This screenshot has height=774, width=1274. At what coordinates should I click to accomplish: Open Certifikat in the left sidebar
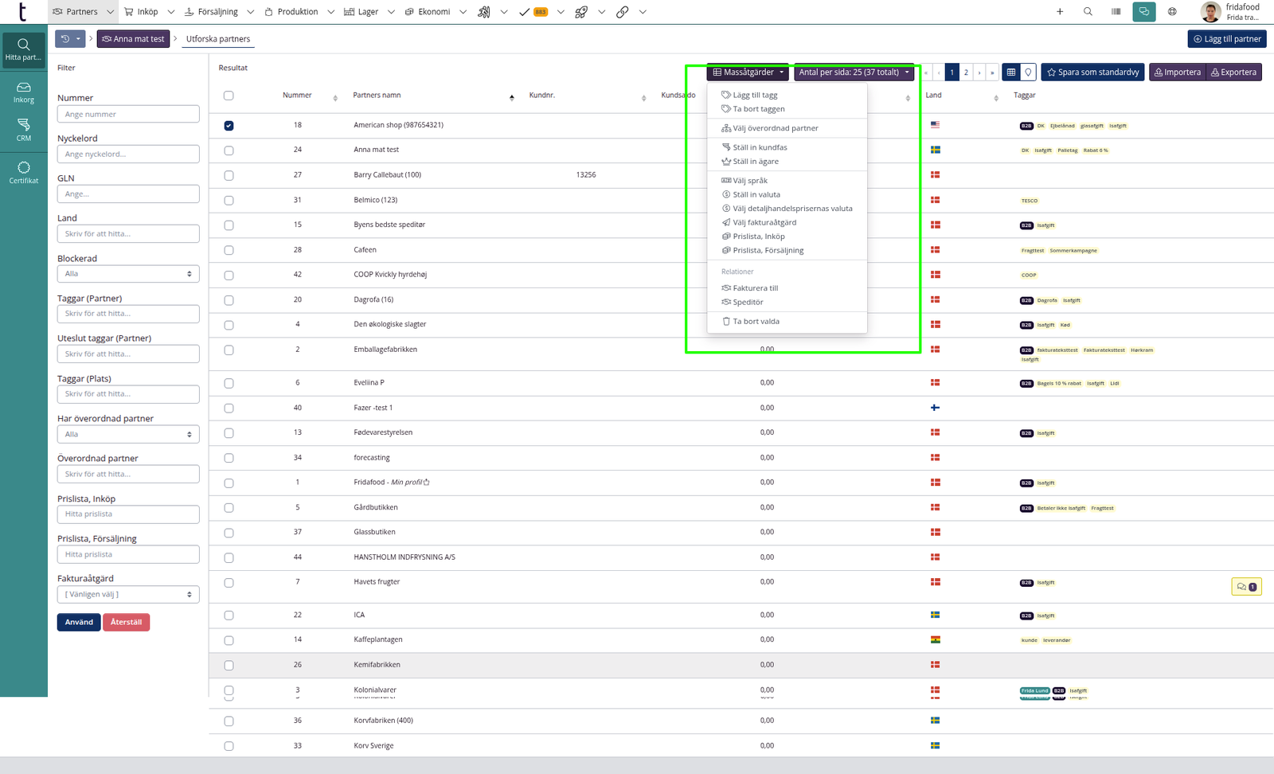(24, 173)
